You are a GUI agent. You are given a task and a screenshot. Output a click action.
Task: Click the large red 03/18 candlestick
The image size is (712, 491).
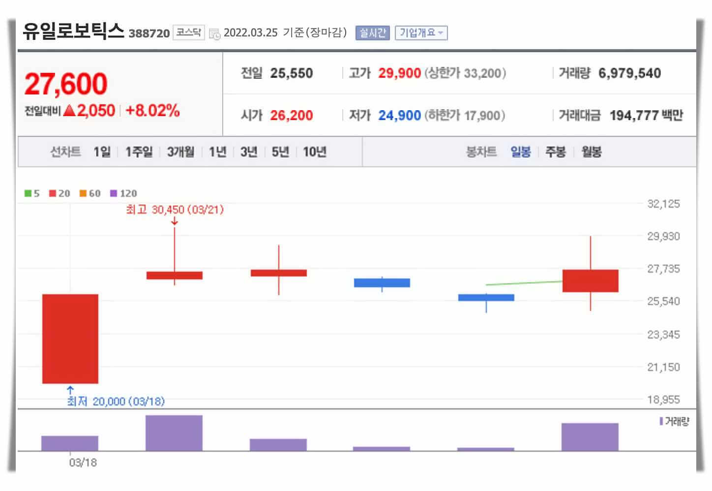click(70, 338)
